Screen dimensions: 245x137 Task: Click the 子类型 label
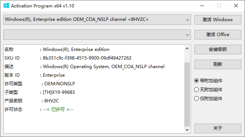point(11,92)
